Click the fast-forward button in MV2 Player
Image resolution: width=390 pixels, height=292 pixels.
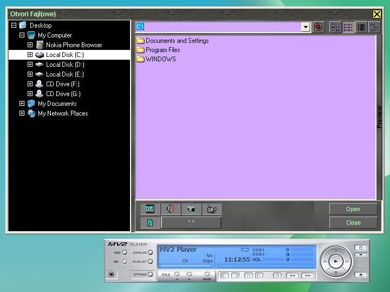308,276
